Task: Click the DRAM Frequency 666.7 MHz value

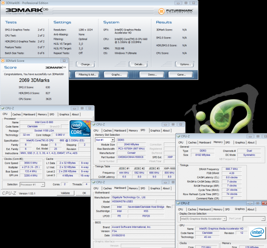Action: (x=232, y=169)
